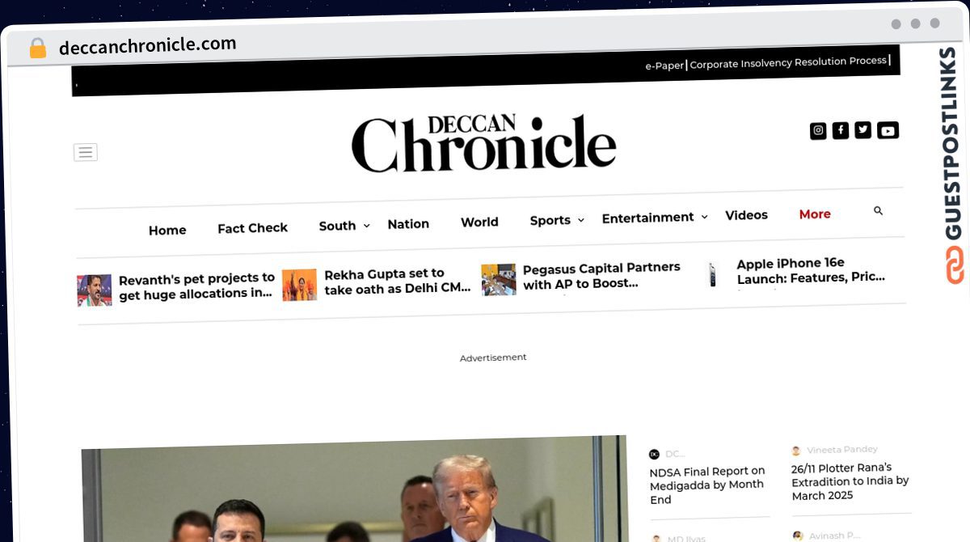Click author name Vineeta Pandey
This screenshot has height=542, width=970.
[x=842, y=449]
